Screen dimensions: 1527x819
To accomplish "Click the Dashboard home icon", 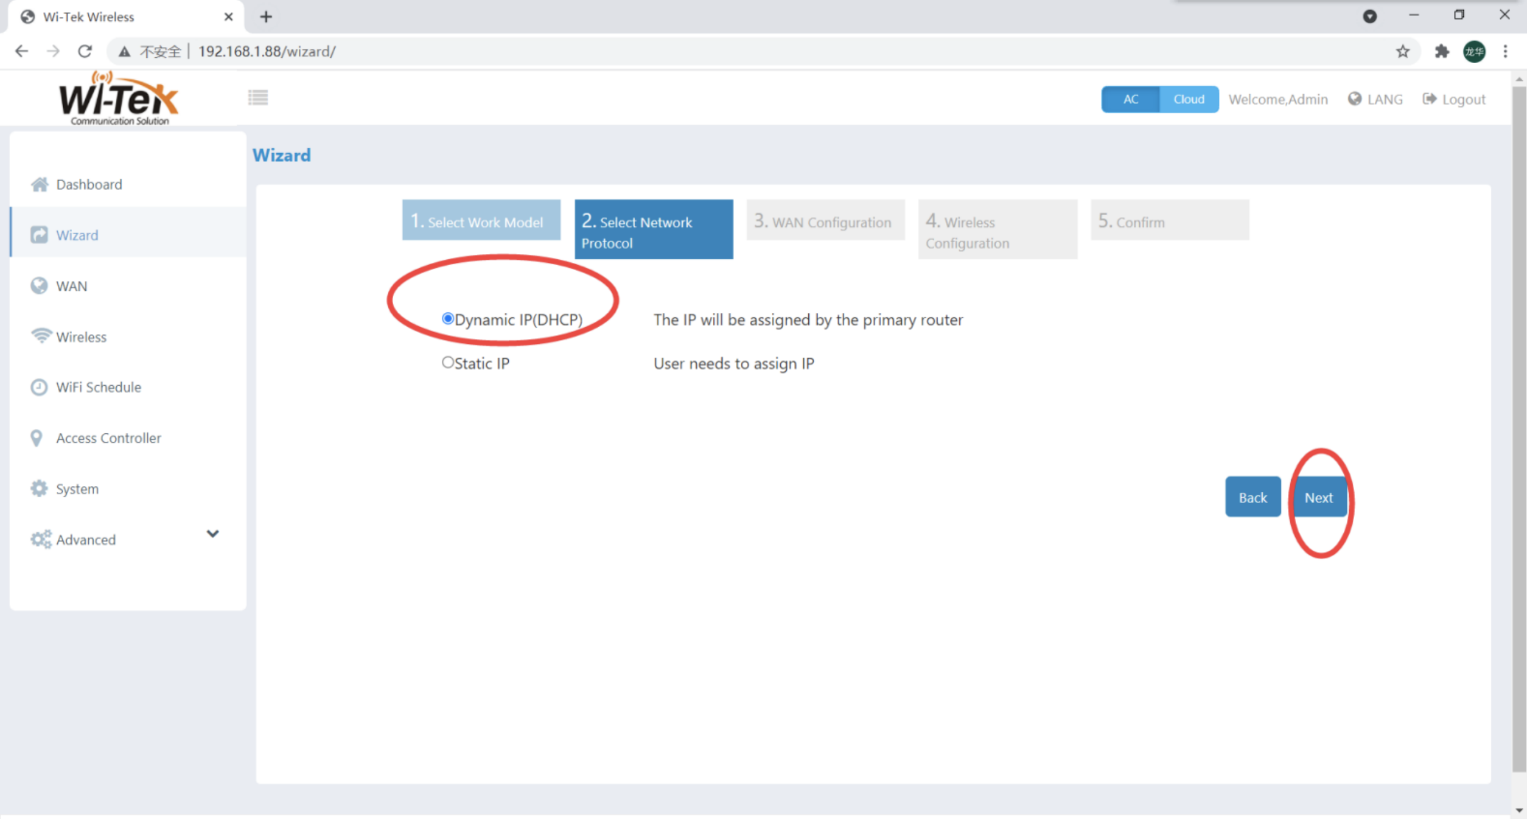I will point(39,184).
